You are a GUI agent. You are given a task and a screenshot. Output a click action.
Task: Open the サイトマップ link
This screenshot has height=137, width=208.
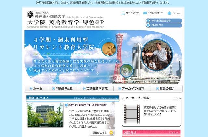pos(132,13)
